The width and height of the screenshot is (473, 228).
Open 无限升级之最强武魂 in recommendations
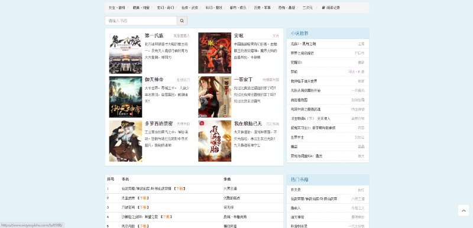pyautogui.click(x=306, y=109)
